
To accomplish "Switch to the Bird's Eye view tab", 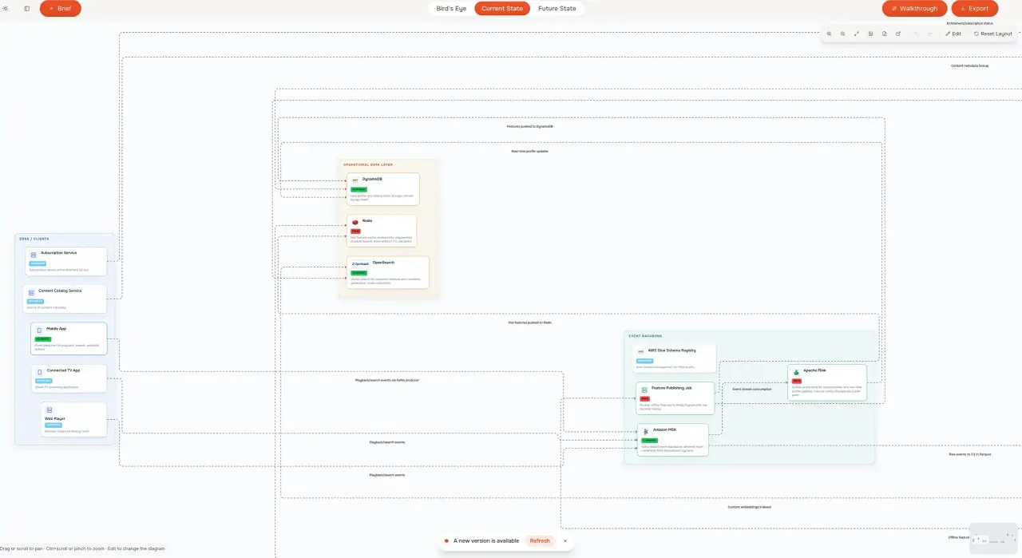I will point(451,9).
